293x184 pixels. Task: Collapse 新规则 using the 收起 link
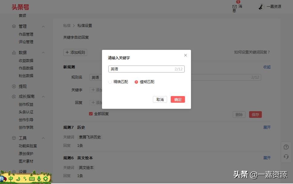click(x=267, y=67)
